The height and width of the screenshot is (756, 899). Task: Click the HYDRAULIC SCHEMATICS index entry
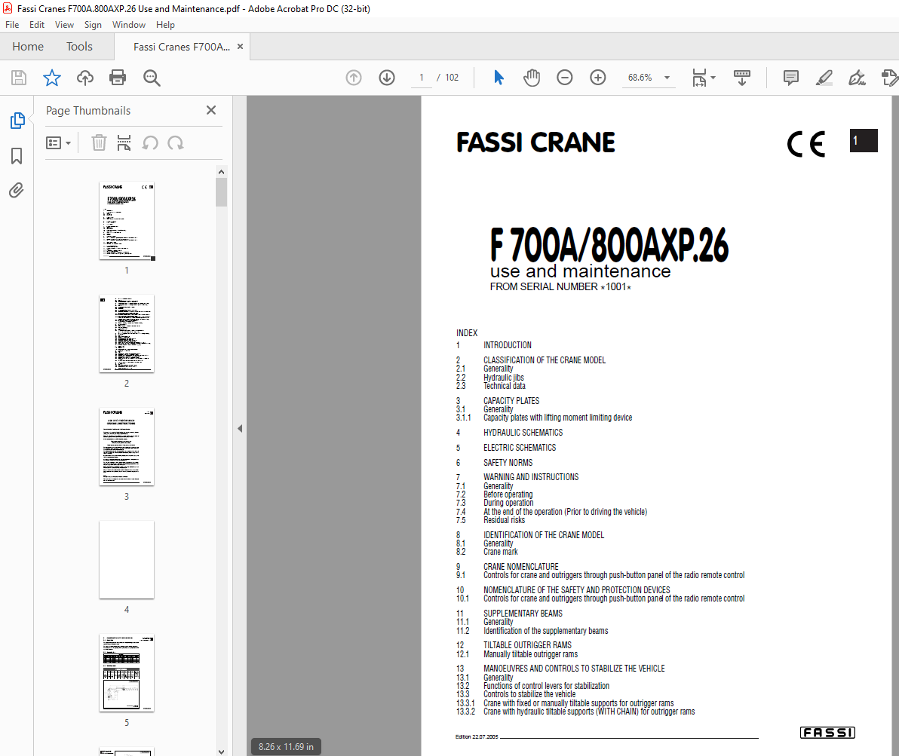[x=523, y=433]
